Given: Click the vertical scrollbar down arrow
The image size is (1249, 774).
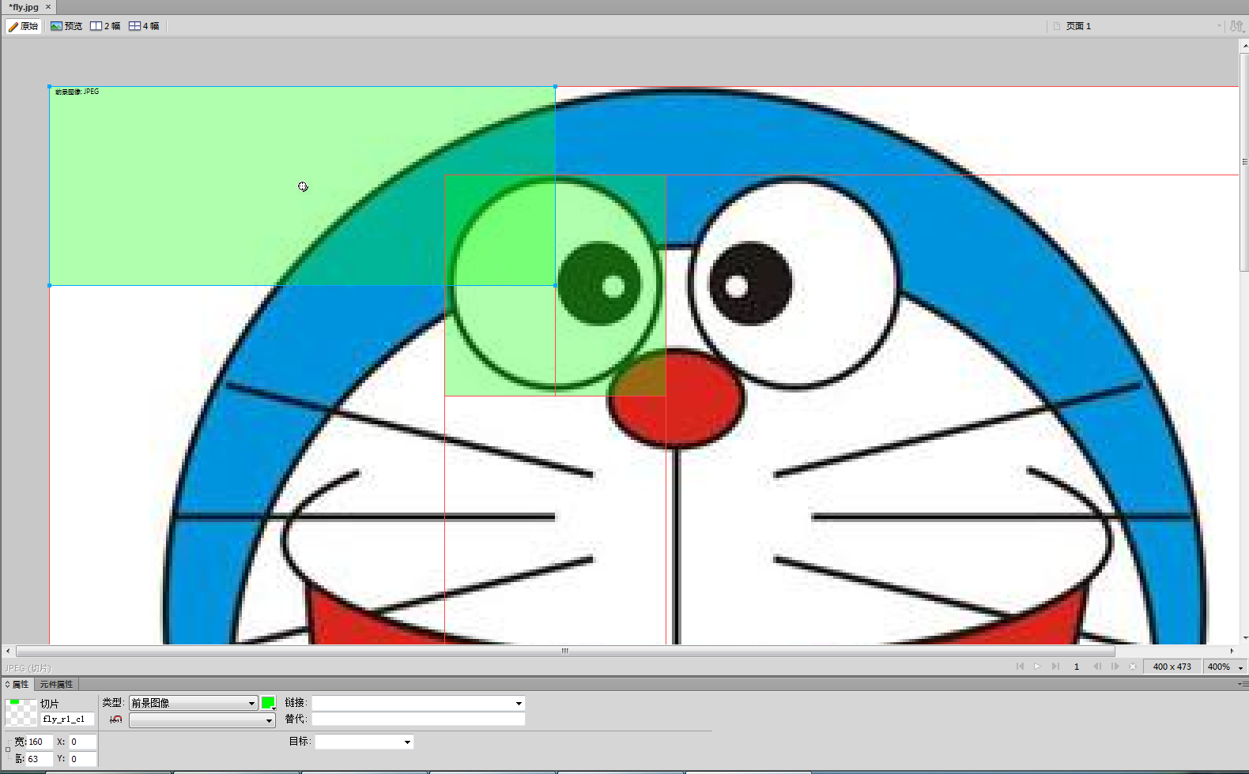Looking at the screenshot, I should 1243,638.
